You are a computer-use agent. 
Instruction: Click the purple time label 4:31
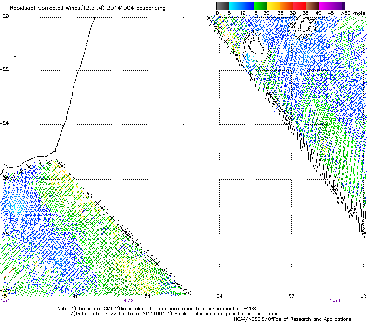click(5, 301)
